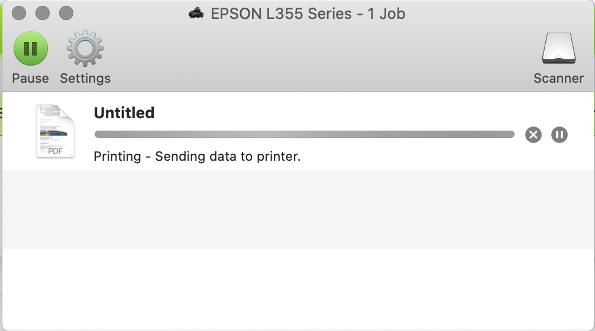Click the empty gray row below the job
Image resolution: width=595 pixels, height=331 pixels.
[x=297, y=209]
